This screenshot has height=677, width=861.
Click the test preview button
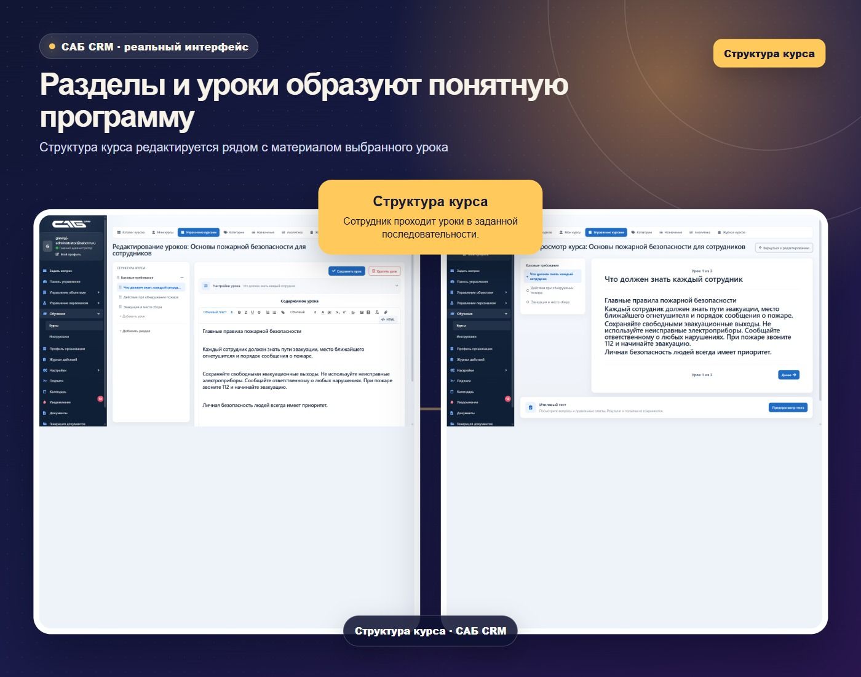tap(788, 407)
